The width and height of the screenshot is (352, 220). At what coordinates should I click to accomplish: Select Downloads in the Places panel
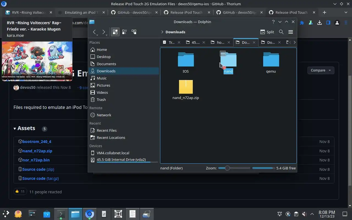pyautogui.click(x=124, y=71)
